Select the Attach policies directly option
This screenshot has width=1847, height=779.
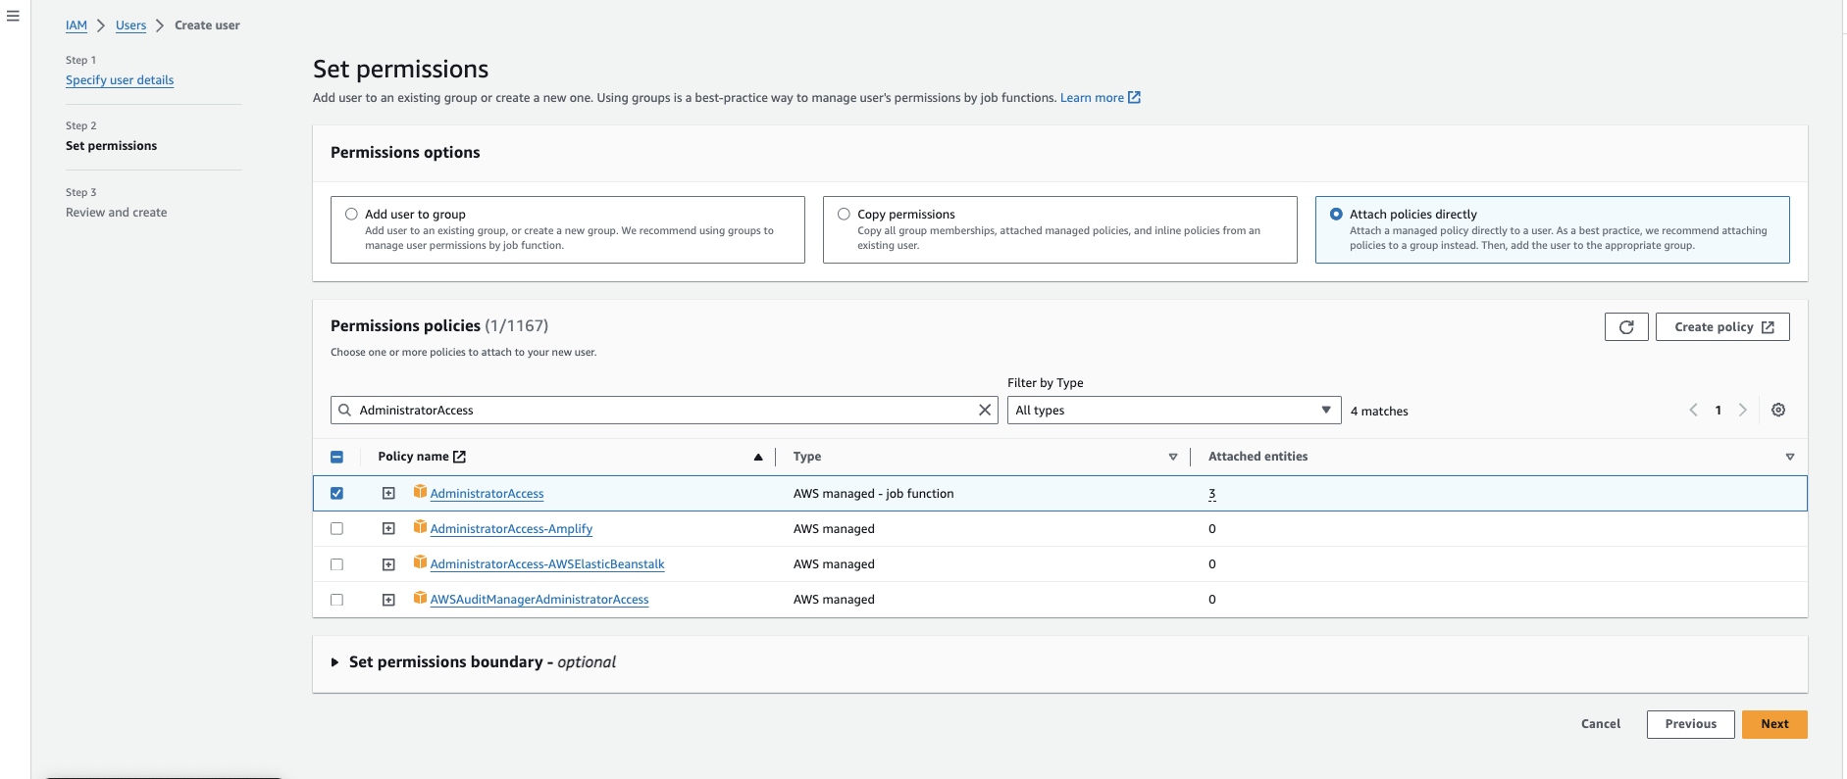(x=1336, y=214)
